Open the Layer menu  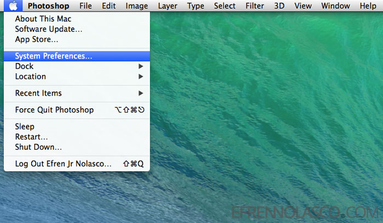tap(167, 5)
